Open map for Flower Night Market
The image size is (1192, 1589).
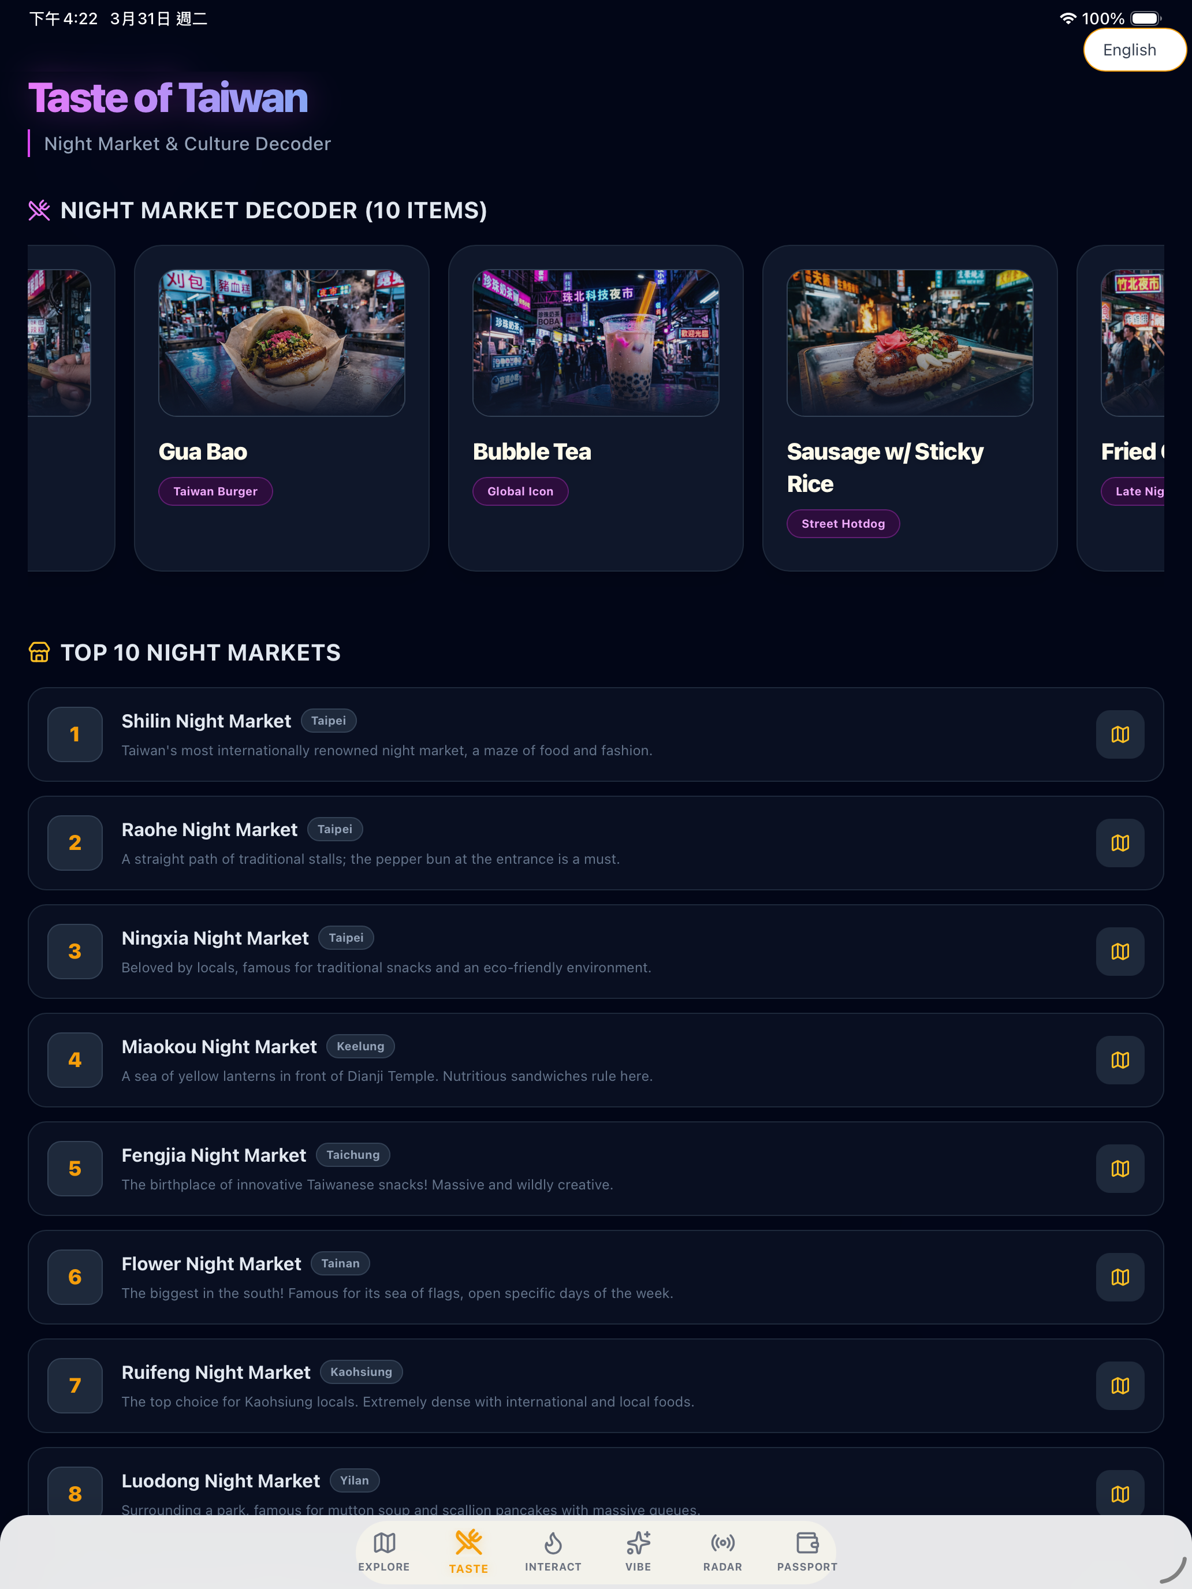click(1119, 1277)
